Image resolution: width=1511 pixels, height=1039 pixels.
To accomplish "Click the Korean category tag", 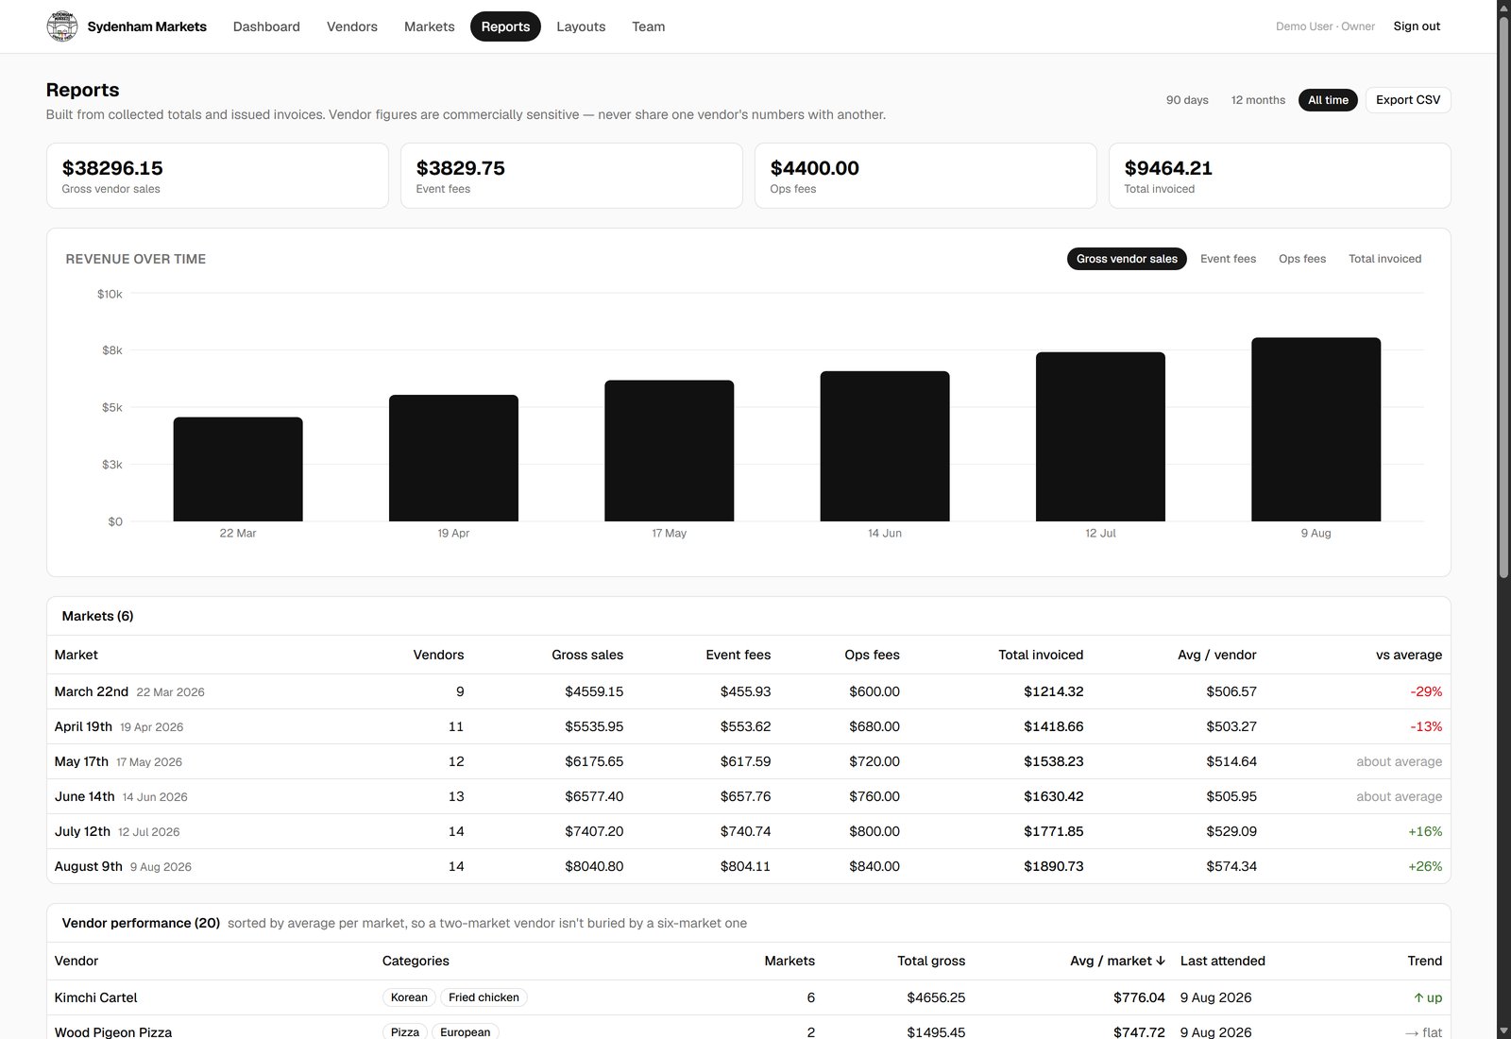I will pyautogui.click(x=409, y=997).
